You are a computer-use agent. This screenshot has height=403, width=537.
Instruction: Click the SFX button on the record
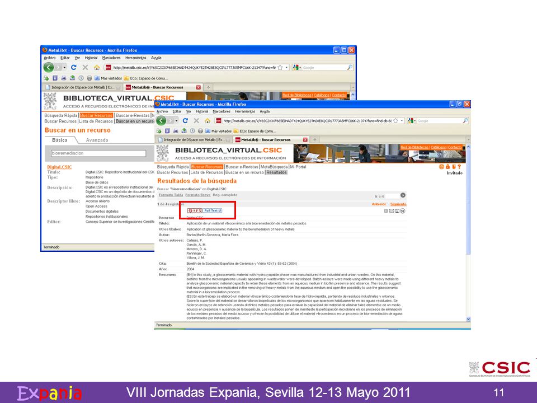coord(195,210)
